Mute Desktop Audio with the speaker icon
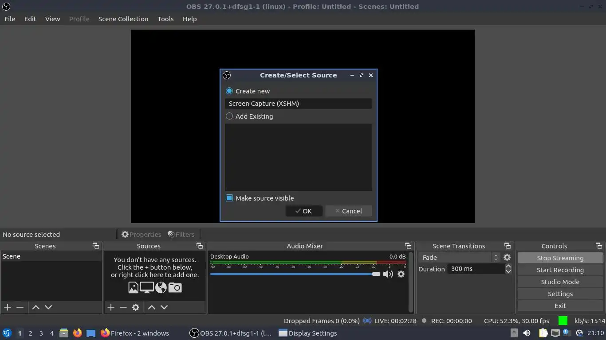 pos(388,274)
